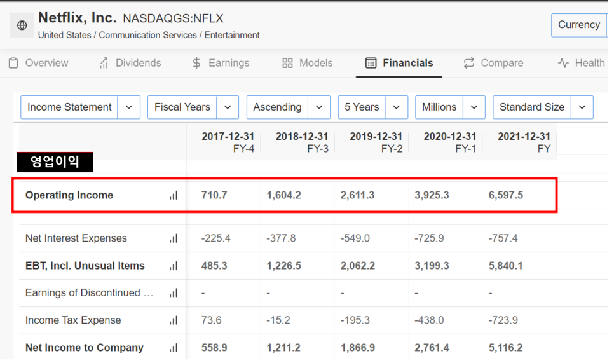Expand the Fiscal Years dropdown arrow
614x363 pixels.
(x=228, y=107)
